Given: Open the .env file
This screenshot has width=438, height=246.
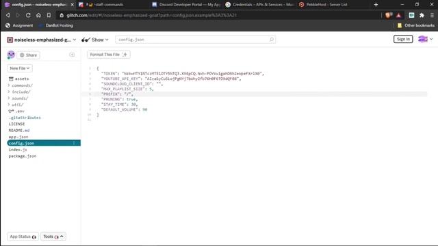Looking at the screenshot, I should click(x=16, y=111).
